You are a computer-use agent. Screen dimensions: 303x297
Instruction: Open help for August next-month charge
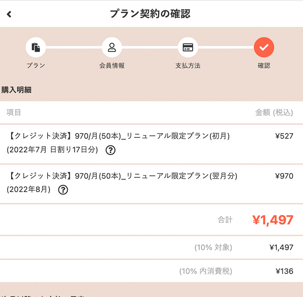[x=63, y=189]
